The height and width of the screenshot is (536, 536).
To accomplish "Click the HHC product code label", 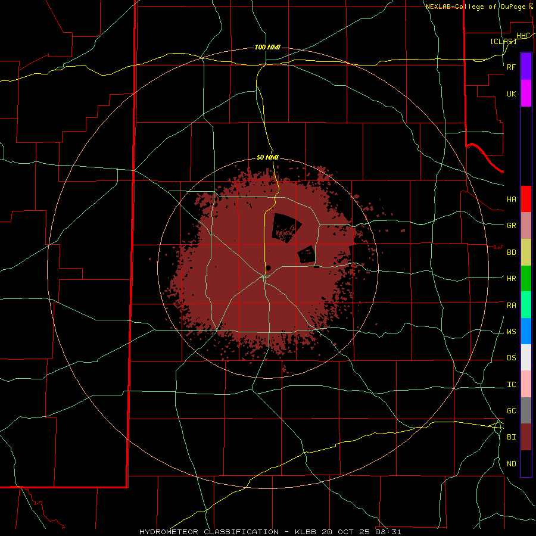I will [523, 36].
